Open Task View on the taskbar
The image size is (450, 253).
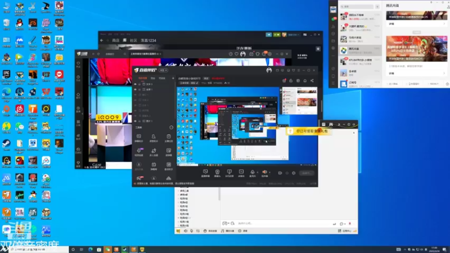(82, 250)
